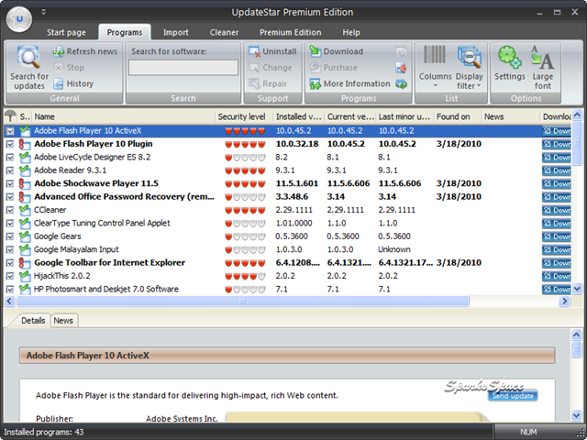The image size is (587, 440).
Task: Click status icon for Adobe Flash Player 10 Plugin
Action: [25, 144]
